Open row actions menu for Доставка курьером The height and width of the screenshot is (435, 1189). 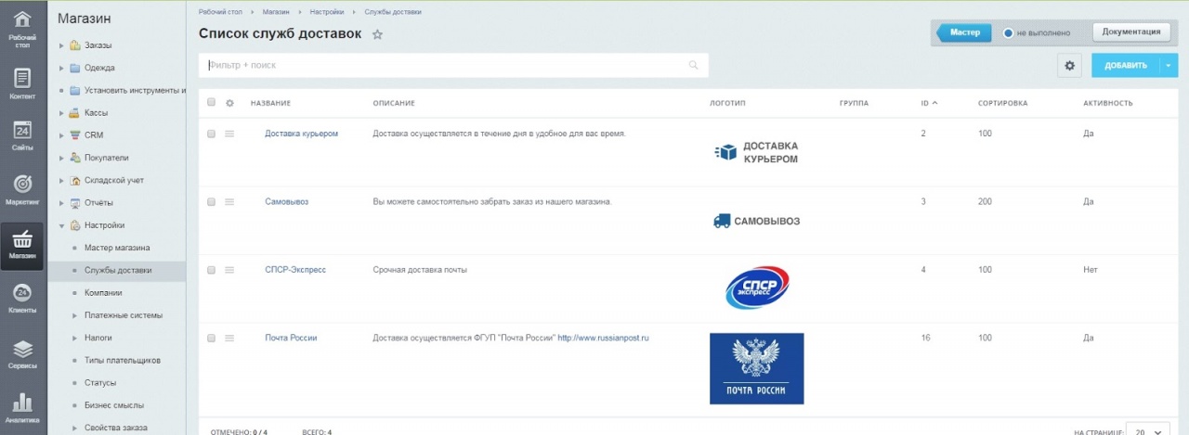pos(229,134)
